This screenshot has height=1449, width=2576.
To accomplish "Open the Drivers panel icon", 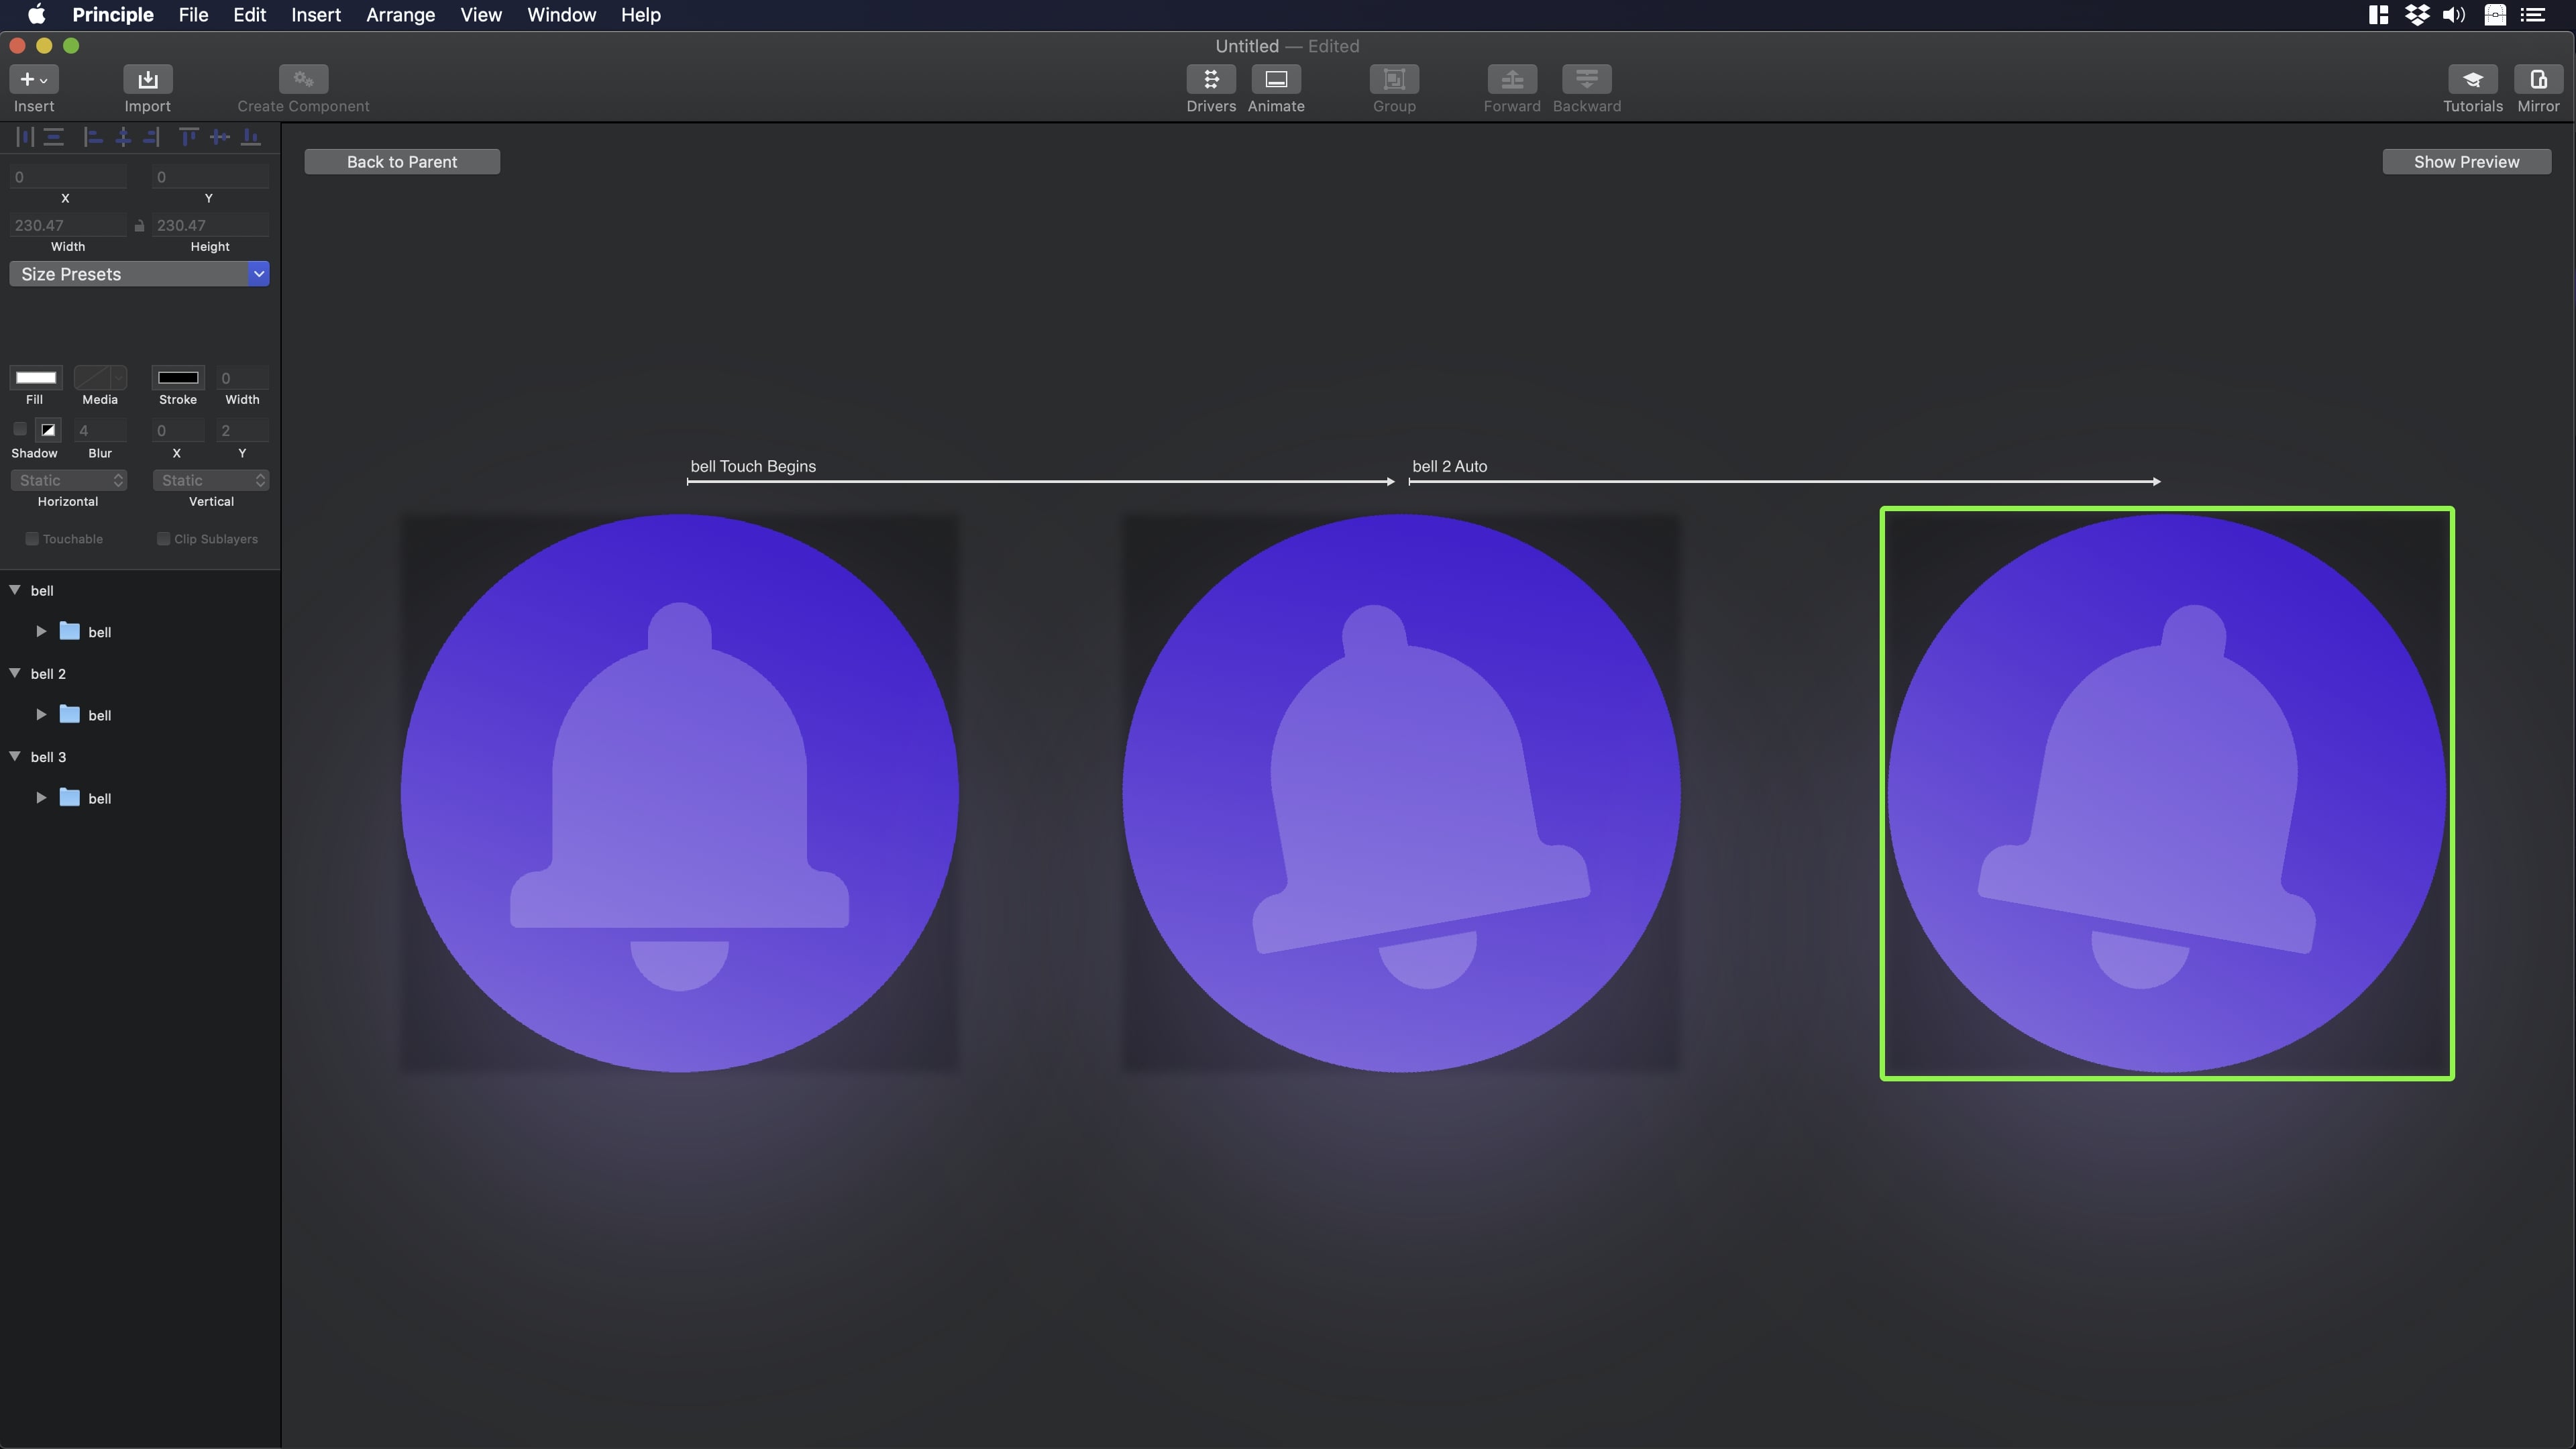I will [1210, 79].
